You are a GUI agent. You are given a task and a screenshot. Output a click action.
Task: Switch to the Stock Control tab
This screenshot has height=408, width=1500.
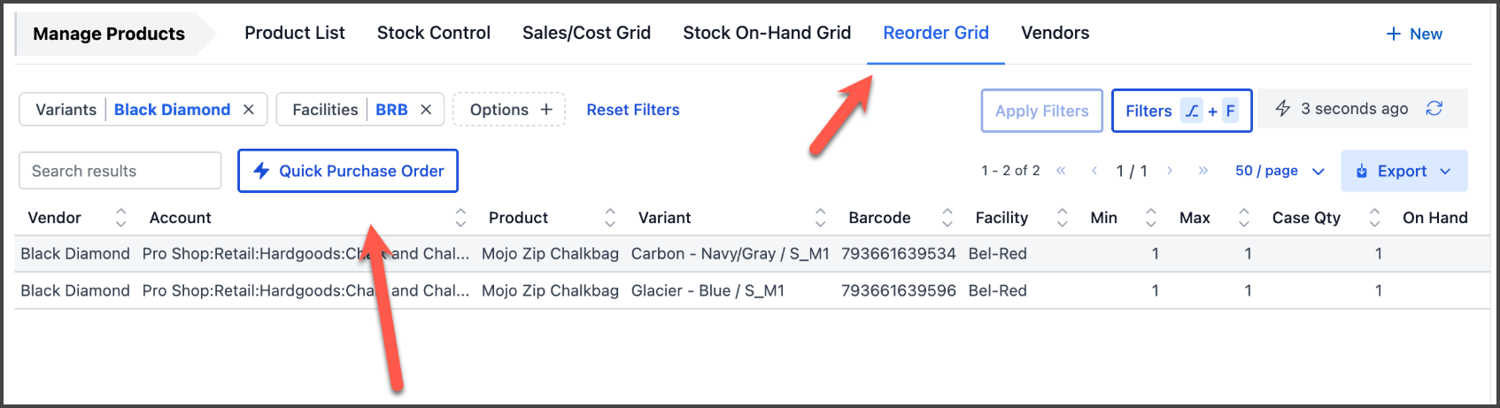tap(433, 34)
